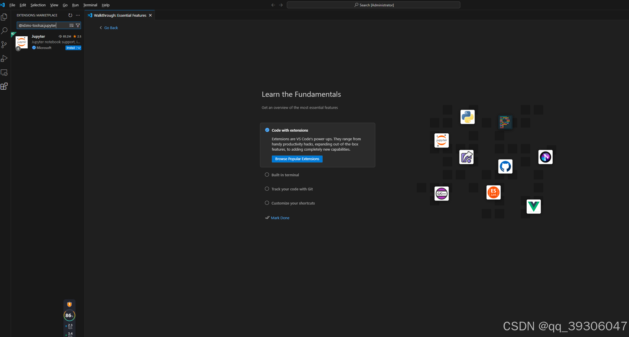
Task: Click the 85.2M download count
Action: point(65,36)
